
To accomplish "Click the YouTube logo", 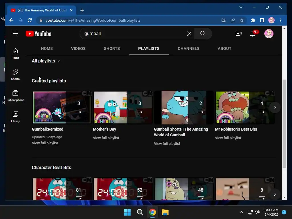I will point(38,34).
